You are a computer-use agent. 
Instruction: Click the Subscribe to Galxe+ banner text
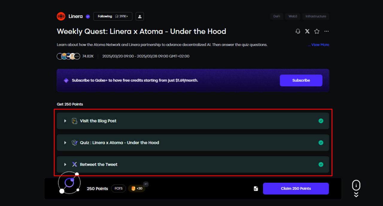pyautogui.click(x=135, y=80)
